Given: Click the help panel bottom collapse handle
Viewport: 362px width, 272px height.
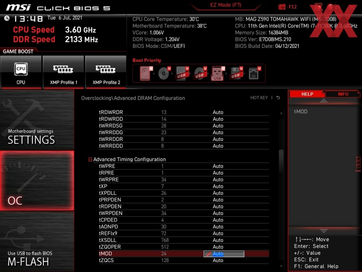Looking at the screenshot, I should point(324,231).
